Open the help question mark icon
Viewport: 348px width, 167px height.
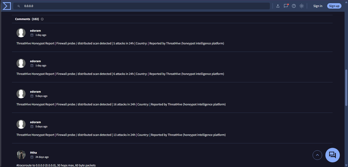294,6
